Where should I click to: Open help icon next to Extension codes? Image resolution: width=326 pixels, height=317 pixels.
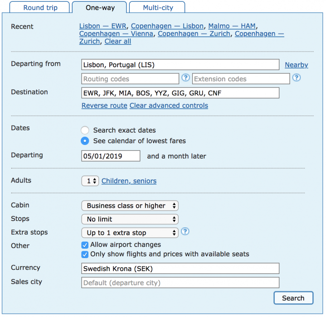point(297,78)
